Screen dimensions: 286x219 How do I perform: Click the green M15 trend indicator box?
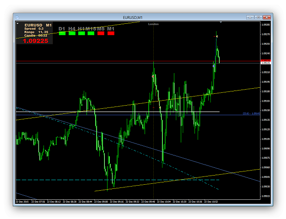click(x=91, y=33)
